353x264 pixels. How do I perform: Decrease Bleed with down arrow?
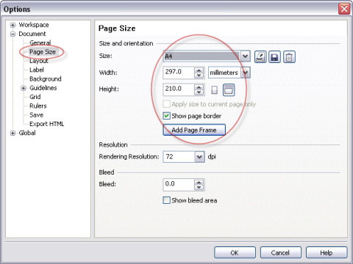(x=199, y=188)
